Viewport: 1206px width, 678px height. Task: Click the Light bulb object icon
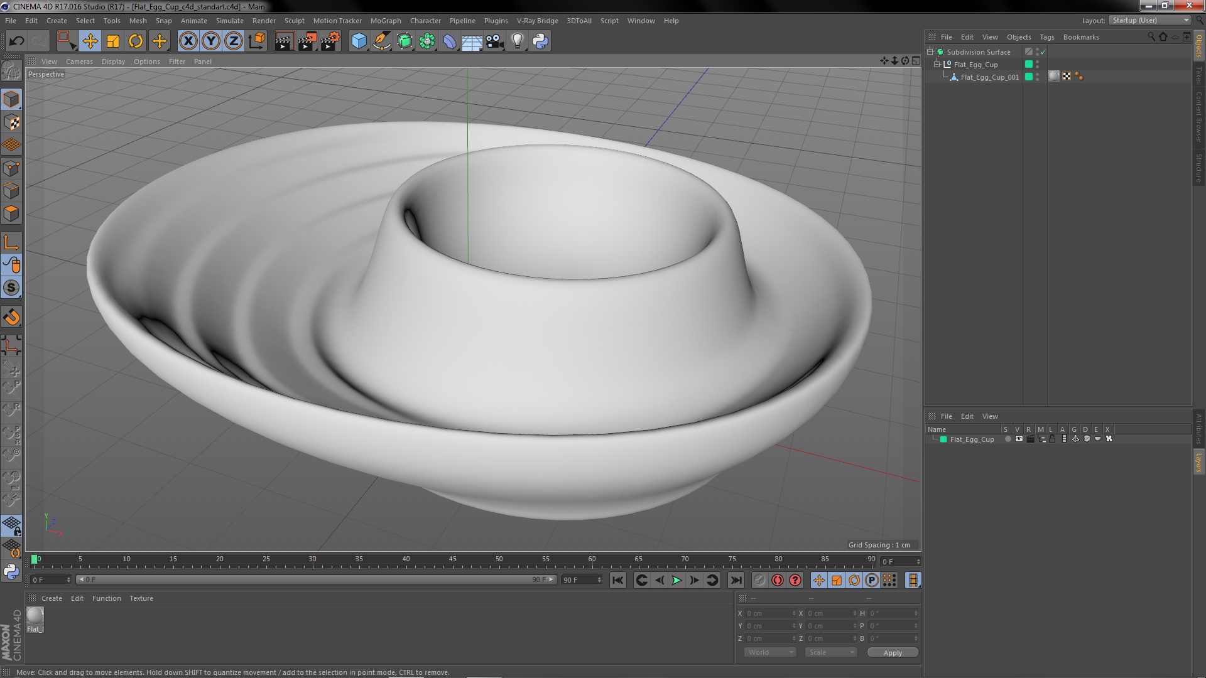click(518, 41)
